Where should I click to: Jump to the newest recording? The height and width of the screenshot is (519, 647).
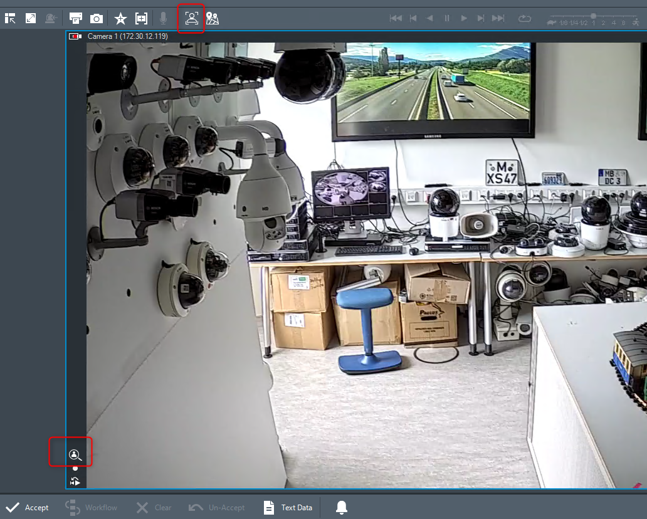pos(498,18)
